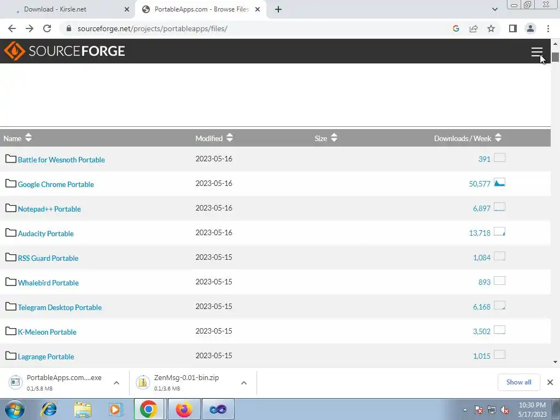Open the Chrome profile avatar
The image size is (560, 420).
pyautogui.click(x=530, y=28)
